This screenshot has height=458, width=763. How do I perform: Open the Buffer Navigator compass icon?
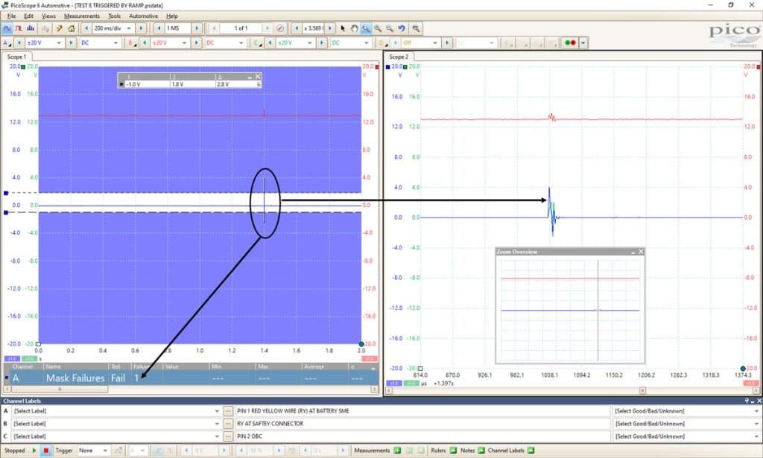click(x=280, y=28)
